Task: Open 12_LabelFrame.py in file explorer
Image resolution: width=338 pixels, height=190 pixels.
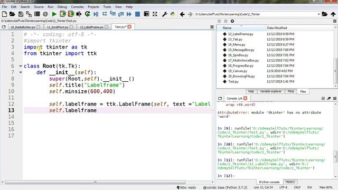Action: 241,34
